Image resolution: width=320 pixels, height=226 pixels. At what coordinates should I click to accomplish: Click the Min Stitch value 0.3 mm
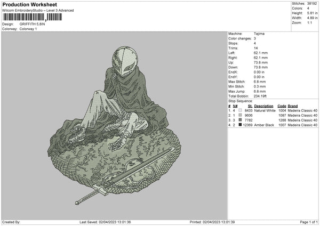pos(260,86)
